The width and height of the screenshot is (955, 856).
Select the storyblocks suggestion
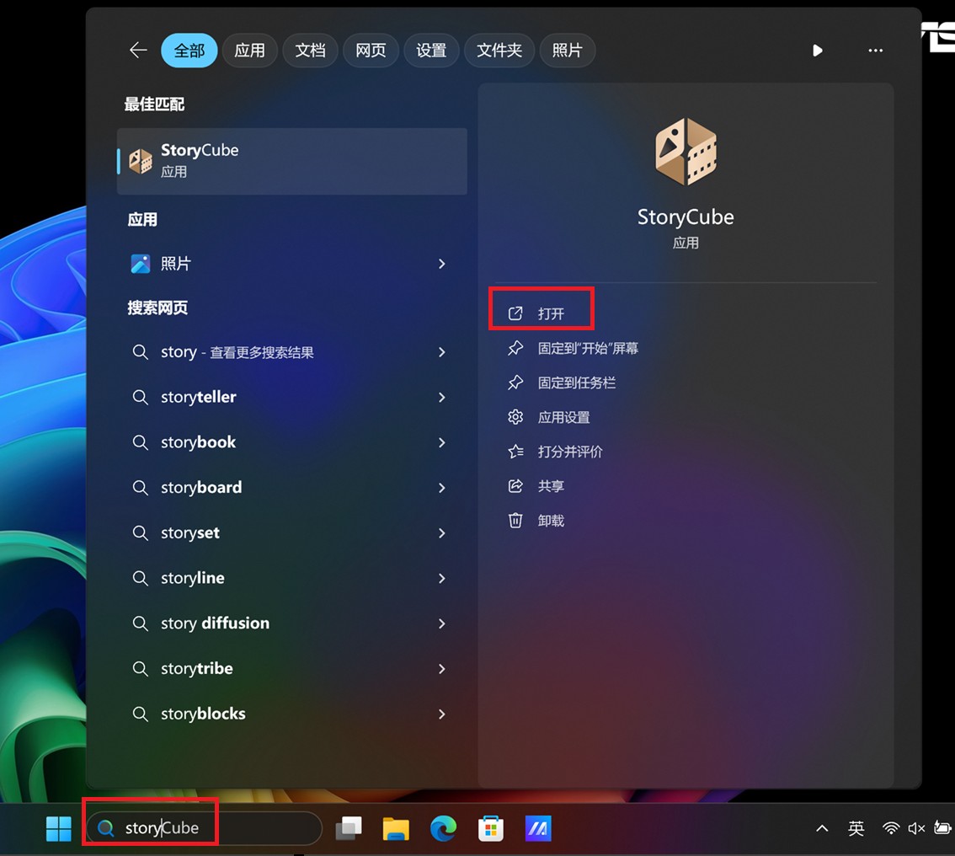pos(291,714)
